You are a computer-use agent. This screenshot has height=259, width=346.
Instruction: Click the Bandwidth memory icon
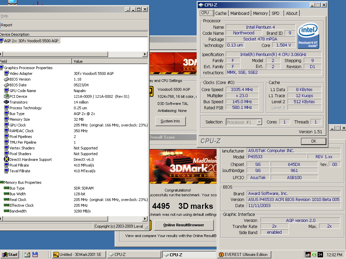click(6, 211)
